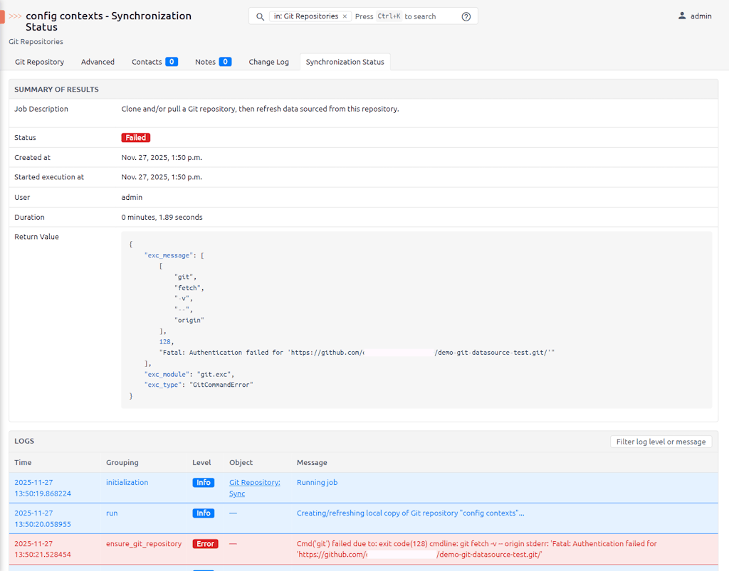The height and width of the screenshot is (571, 729).
Task: Click the orange sidebar toggle at top left
Action: [x=2, y=16]
